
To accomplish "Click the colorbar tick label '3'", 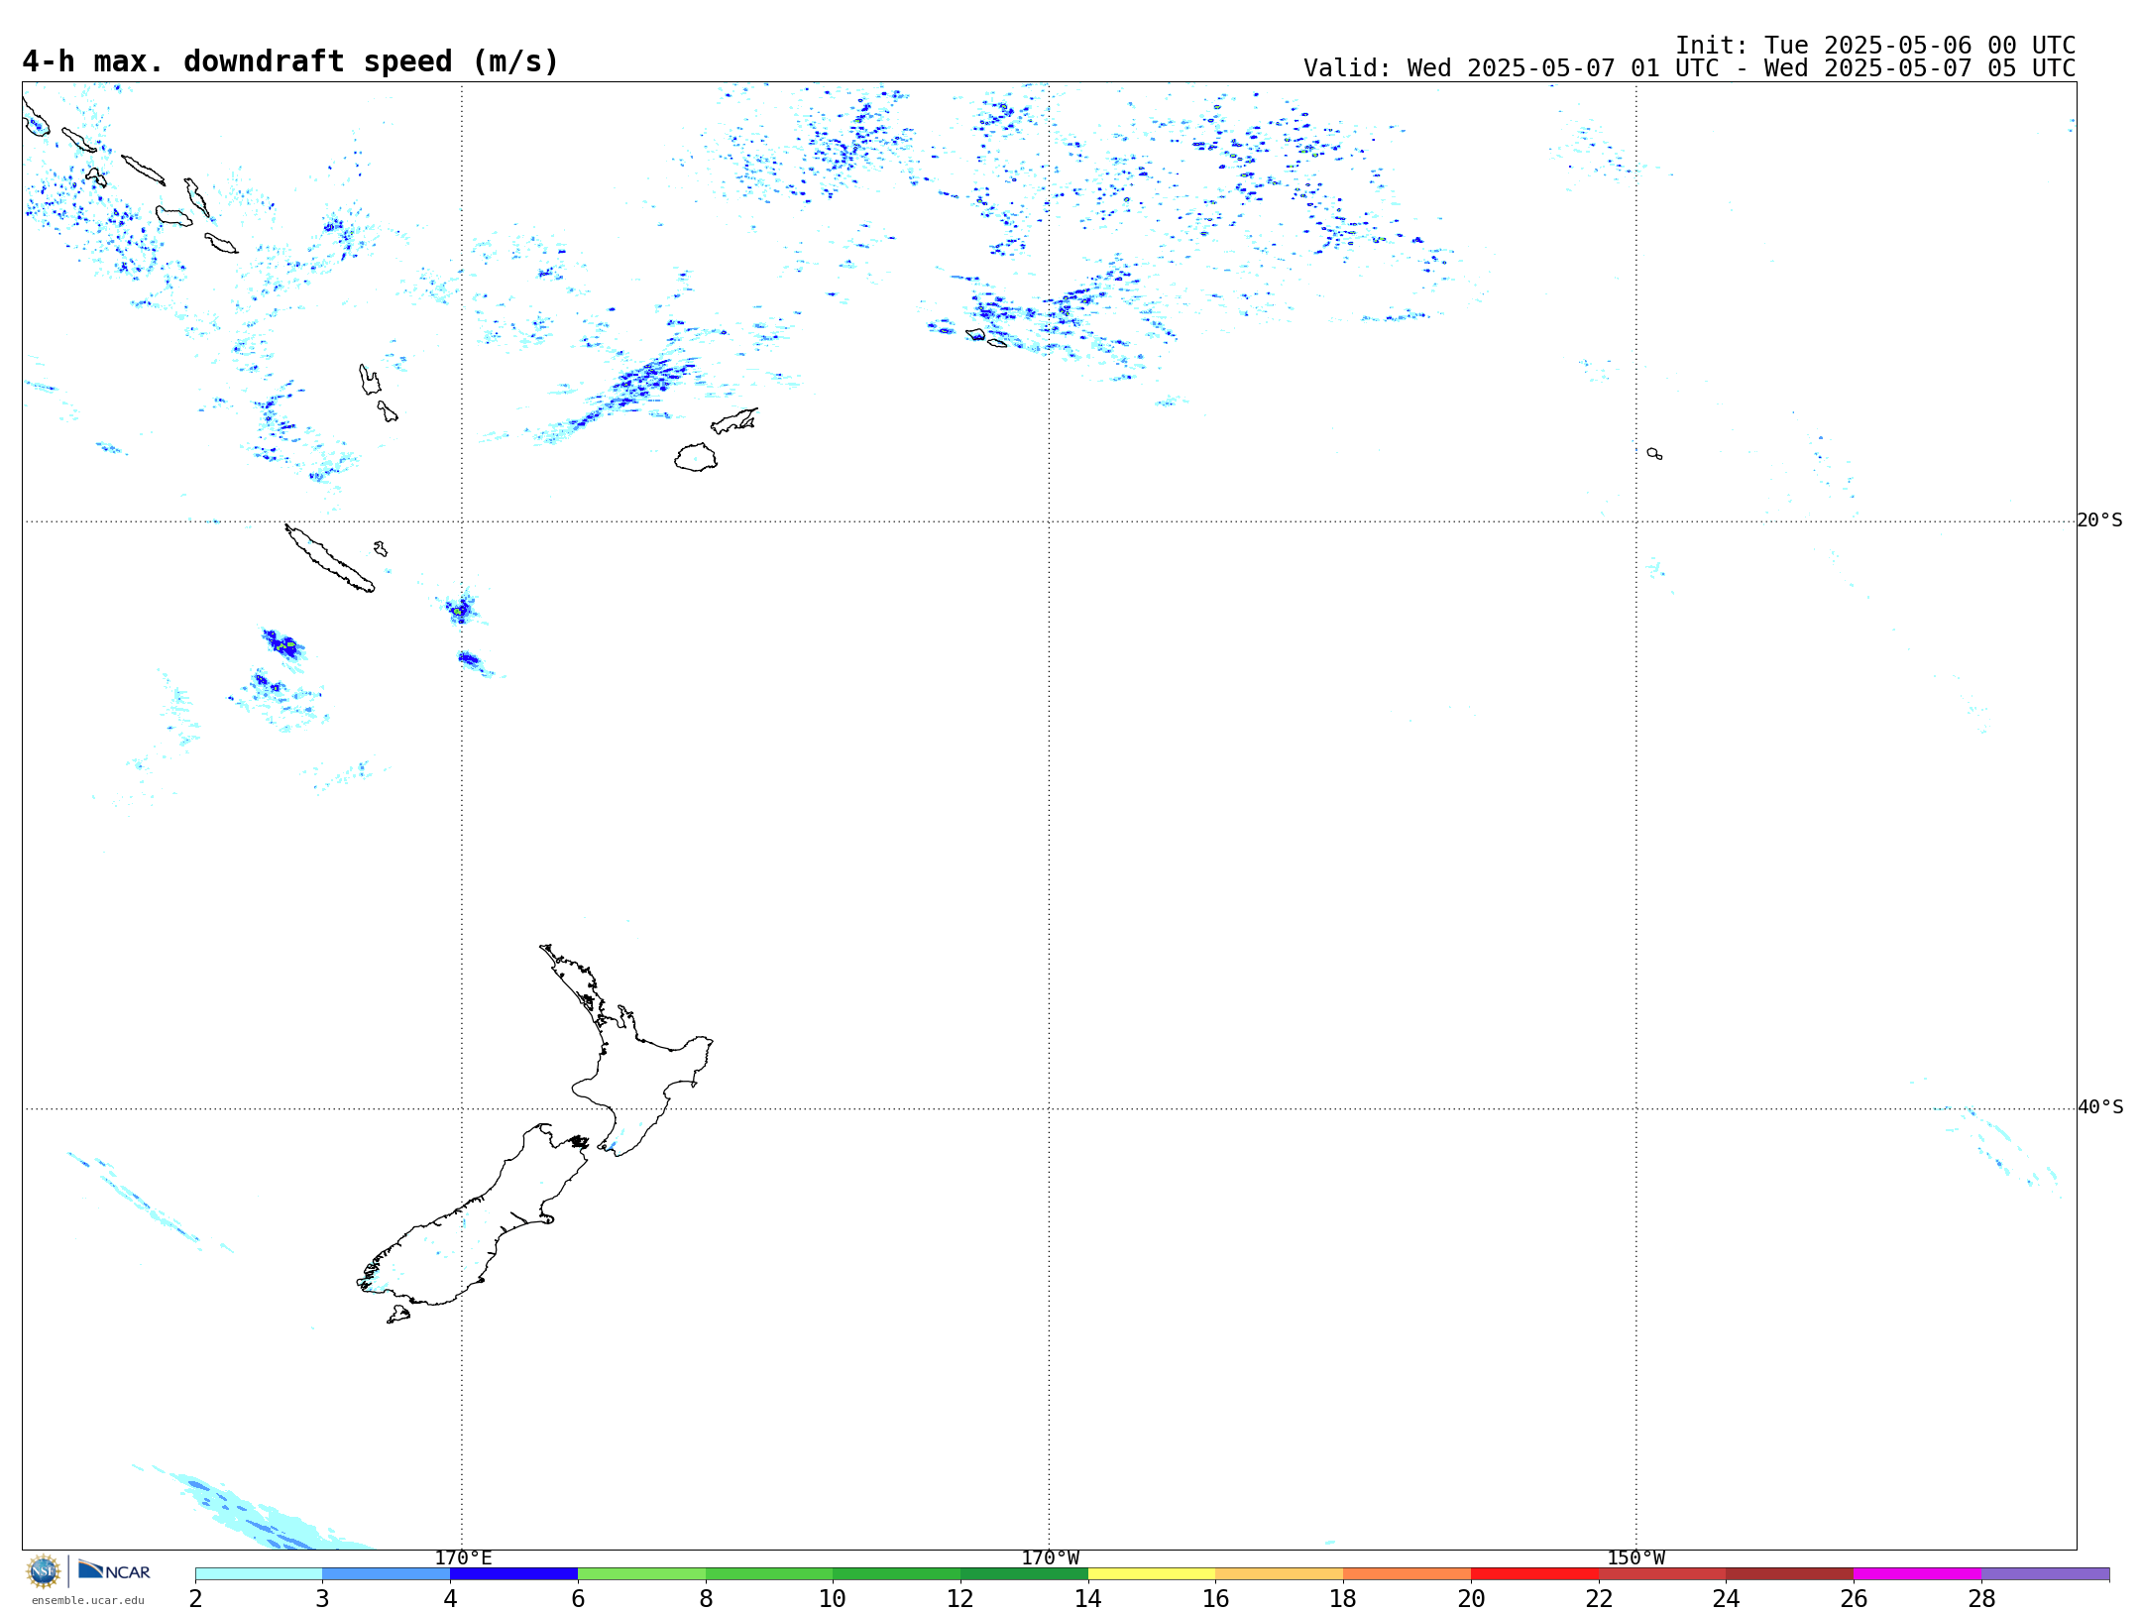I will click(x=322, y=1598).
